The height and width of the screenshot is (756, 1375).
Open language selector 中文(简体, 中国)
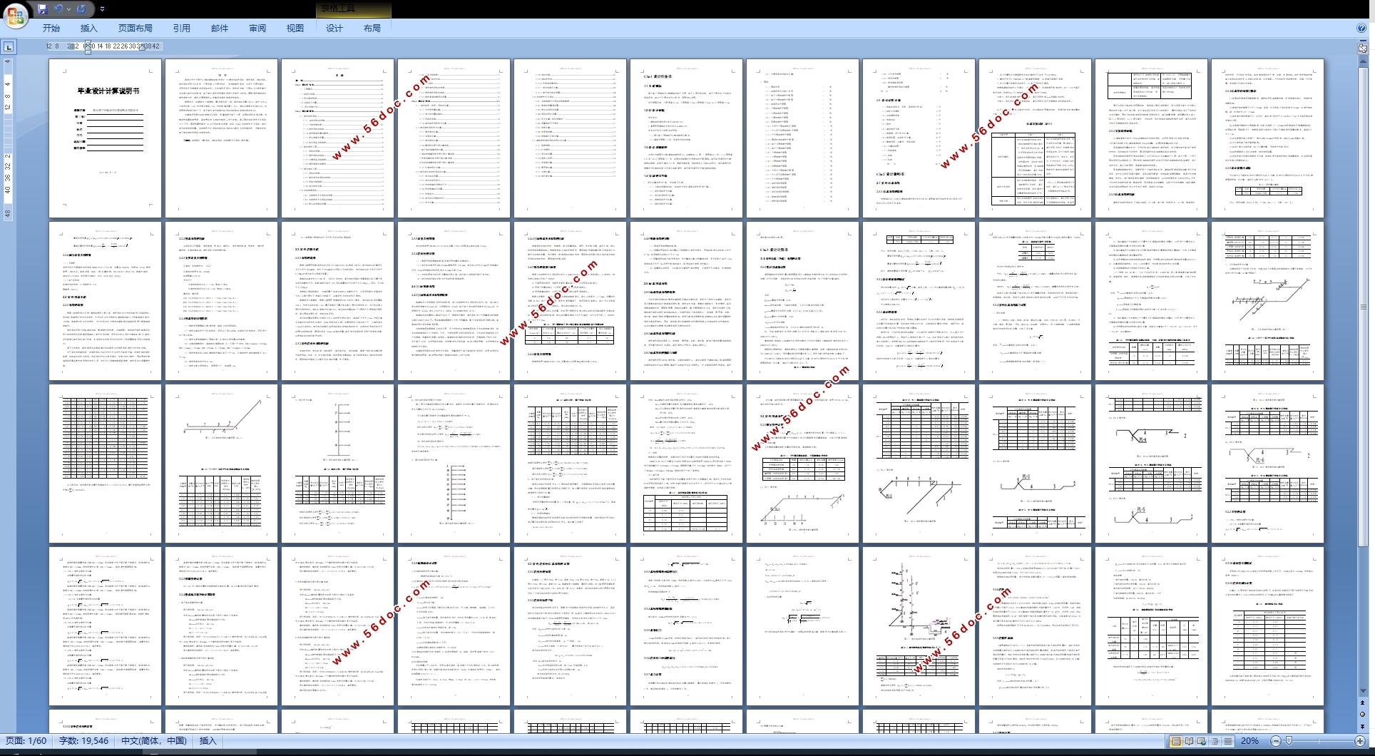click(x=153, y=741)
